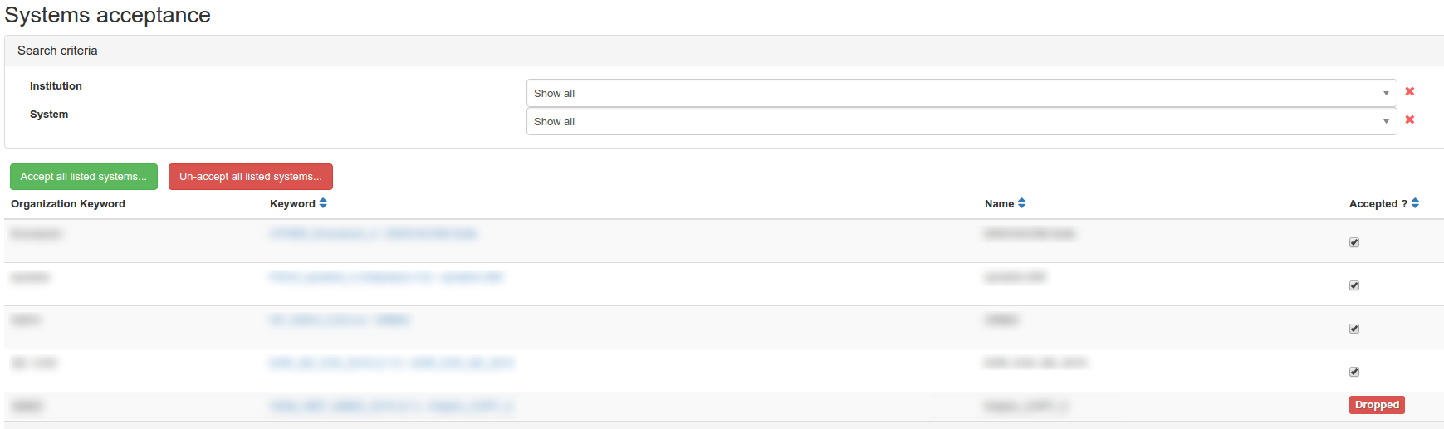Clear the System filter with red X
Image resolution: width=1444 pixels, height=429 pixels.
click(x=1409, y=119)
